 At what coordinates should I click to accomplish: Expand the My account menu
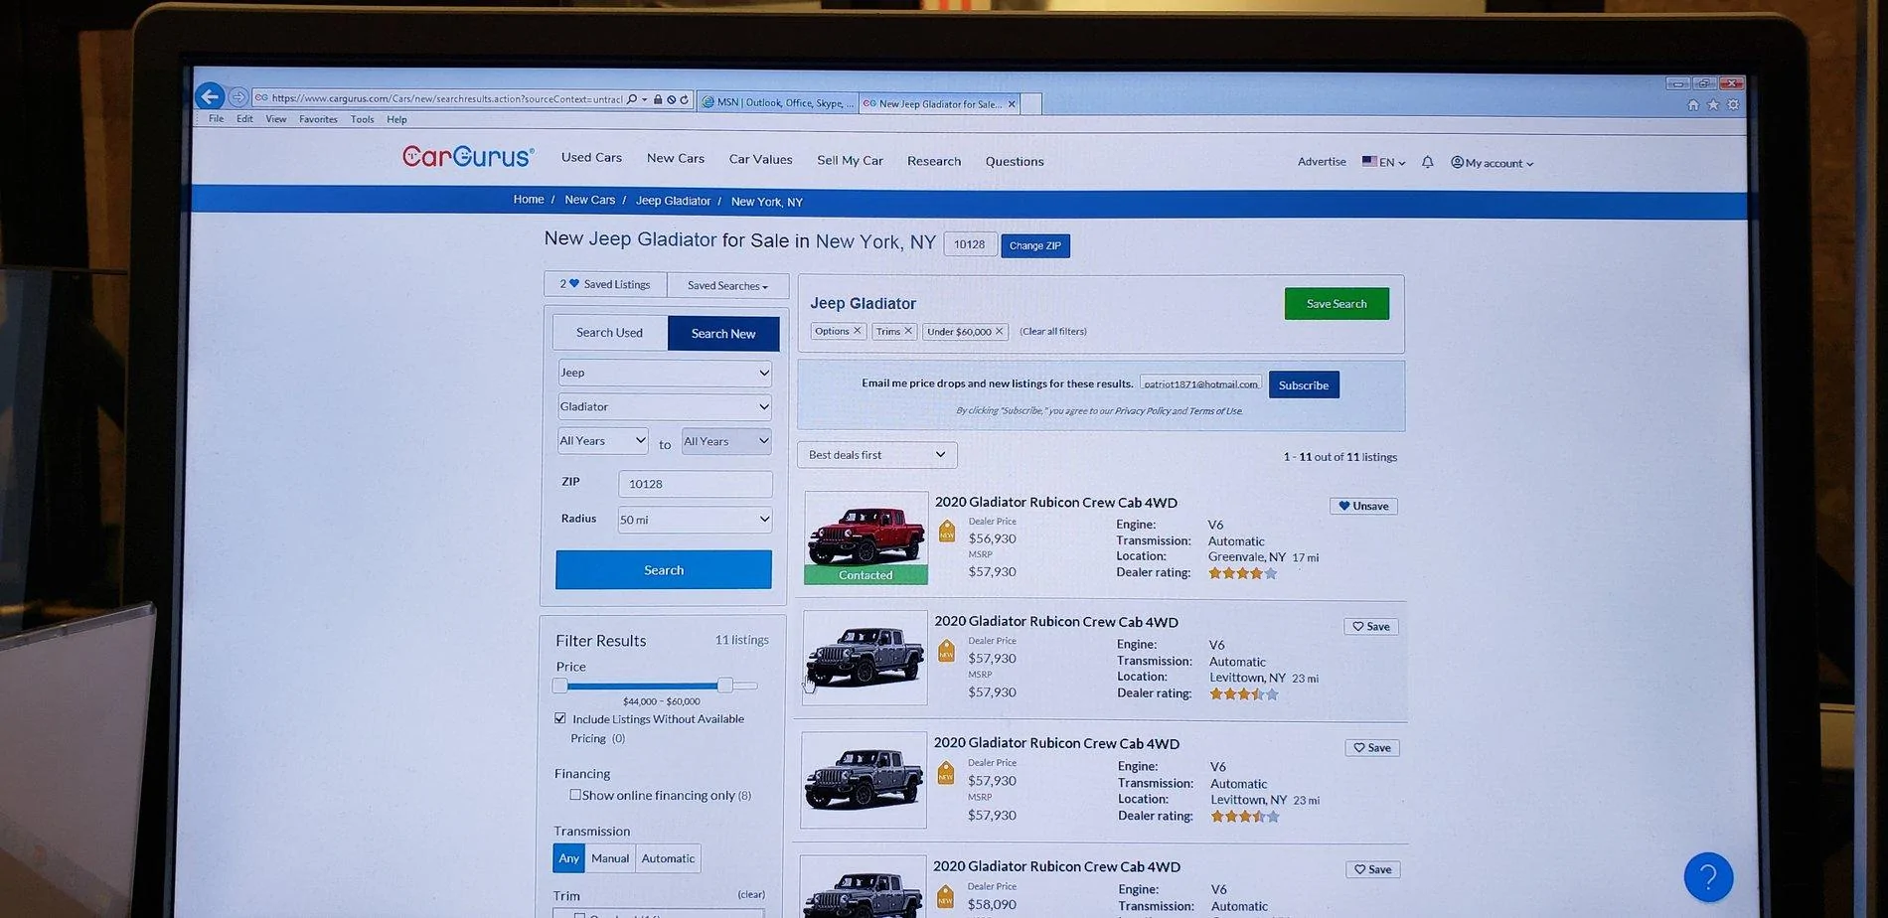tap(1492, 163)
